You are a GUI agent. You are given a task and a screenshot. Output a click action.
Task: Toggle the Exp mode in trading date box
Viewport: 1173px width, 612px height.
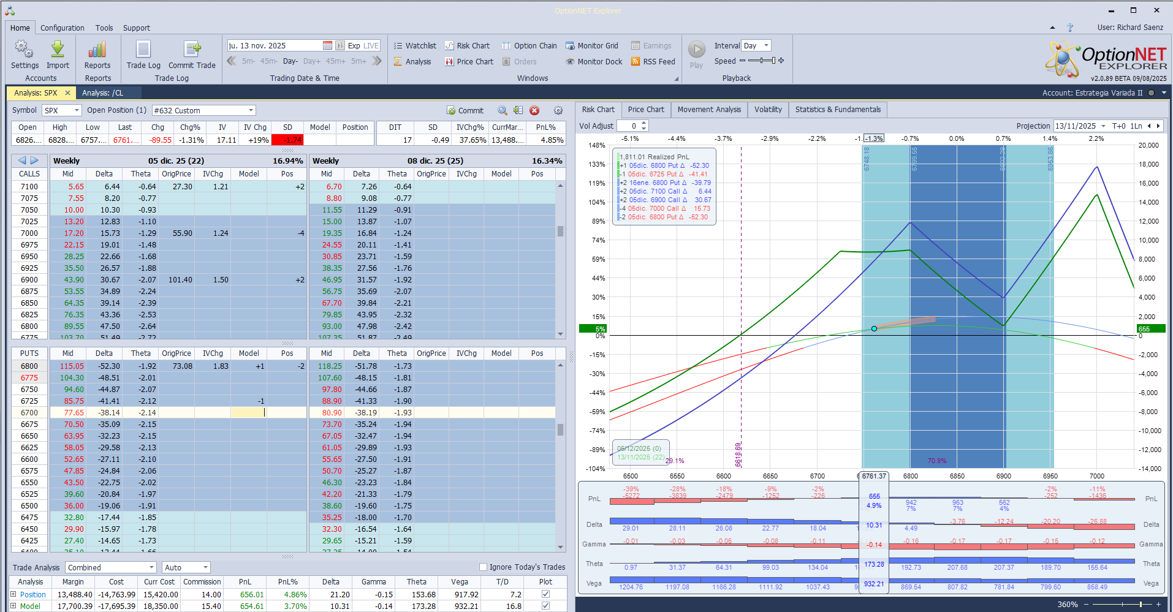(x=354, y=45)
